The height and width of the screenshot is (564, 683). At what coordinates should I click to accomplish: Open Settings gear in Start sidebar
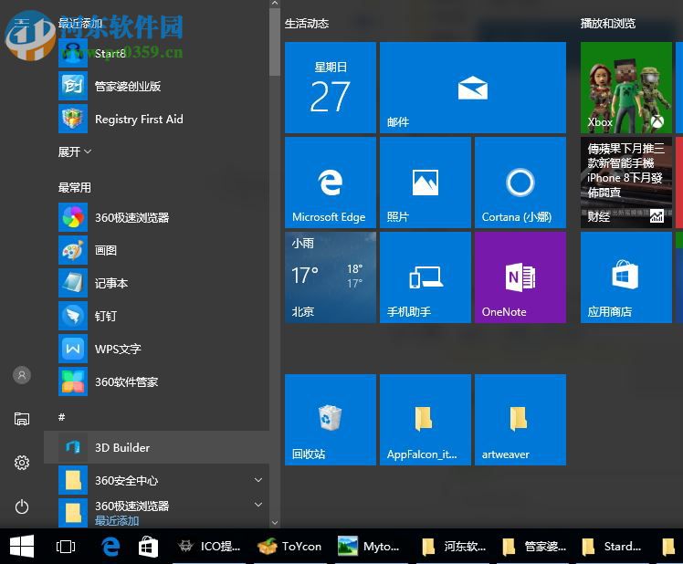click(22, 463)
